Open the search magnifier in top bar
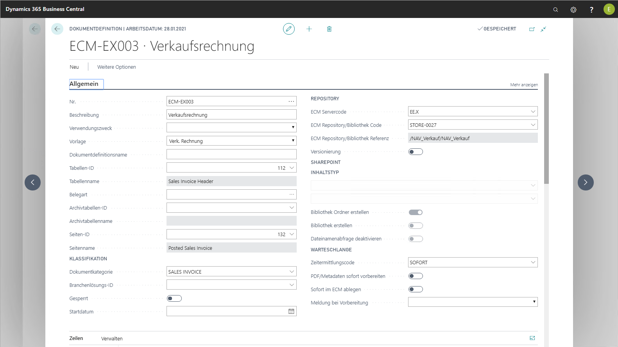 point(555,9)
